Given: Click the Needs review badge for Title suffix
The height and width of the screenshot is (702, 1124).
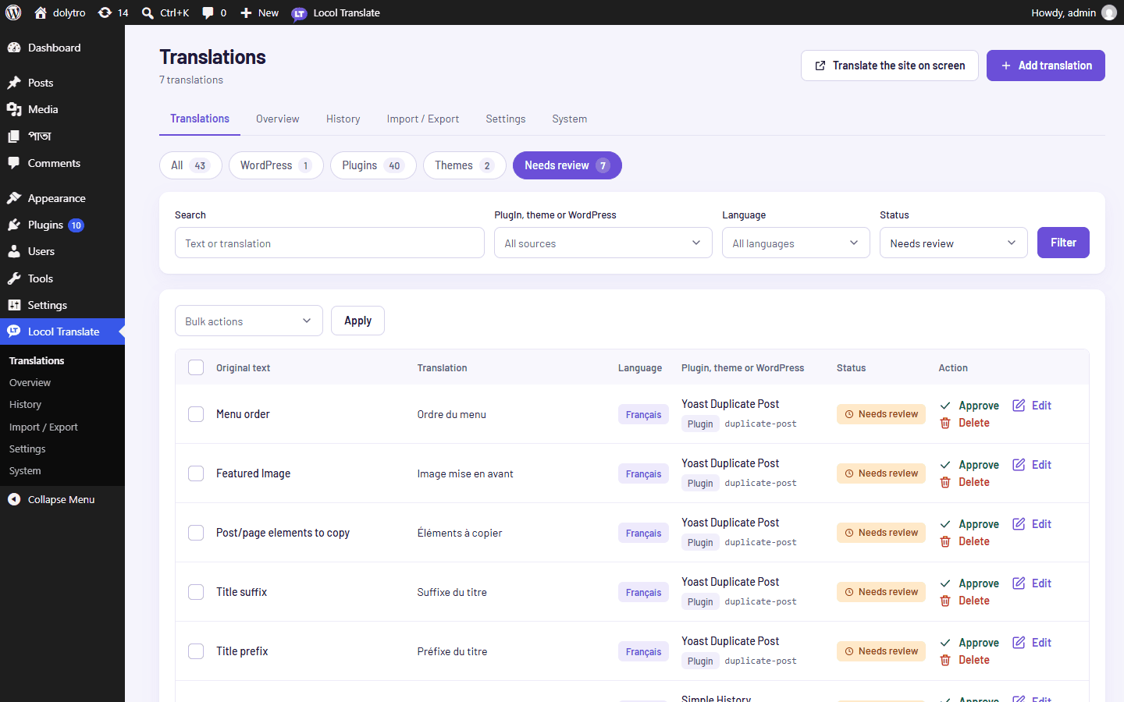Looking at the screenshot, I should point(881,592).
